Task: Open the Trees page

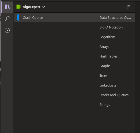Action: [x=114, y=76]
